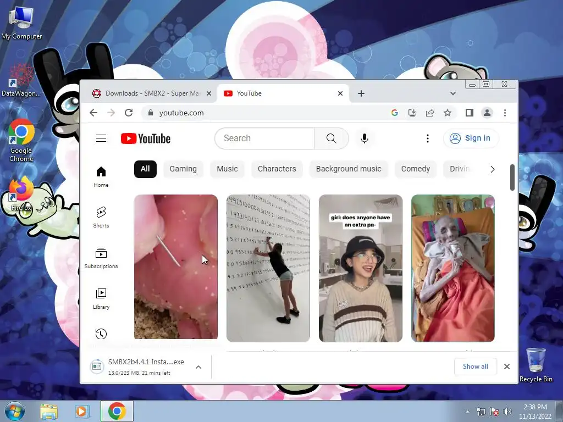
Task: Open Library in the sidebar
Action: [101, 298]
